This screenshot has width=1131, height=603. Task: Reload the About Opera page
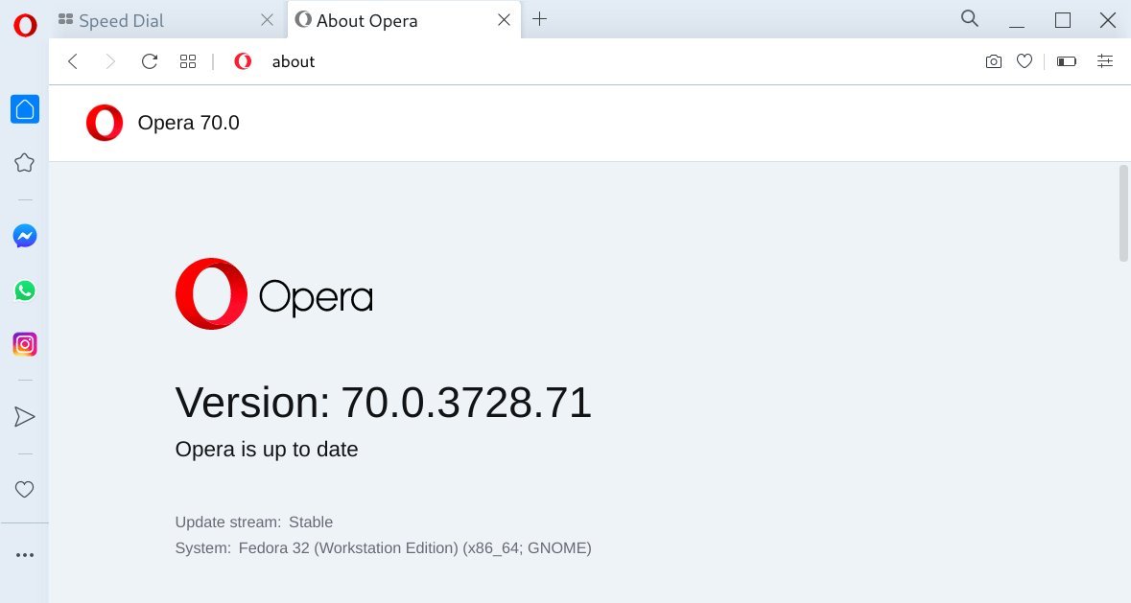coord(150,61)
